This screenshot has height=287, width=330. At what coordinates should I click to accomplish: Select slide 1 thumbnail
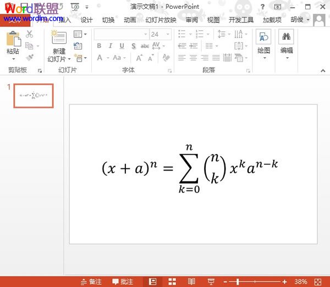[34, 96]
